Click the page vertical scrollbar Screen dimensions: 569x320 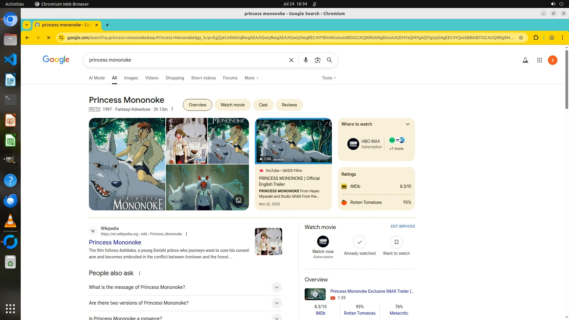pos(566,79)
